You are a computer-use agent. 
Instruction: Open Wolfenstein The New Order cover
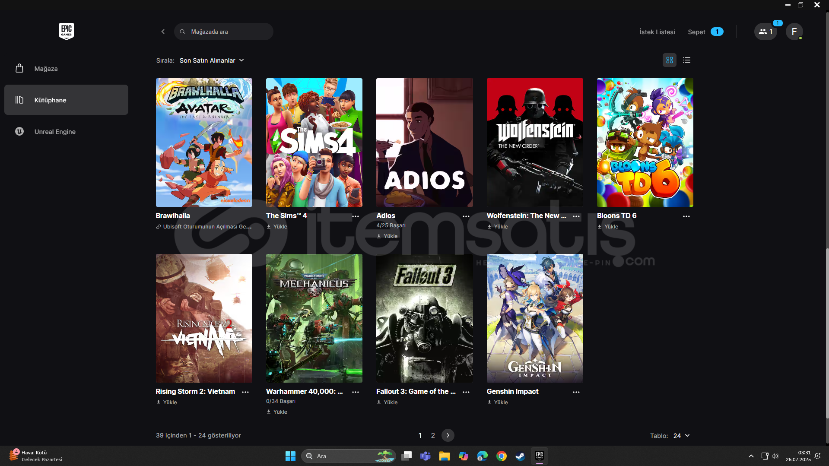(x=535, y=143)
